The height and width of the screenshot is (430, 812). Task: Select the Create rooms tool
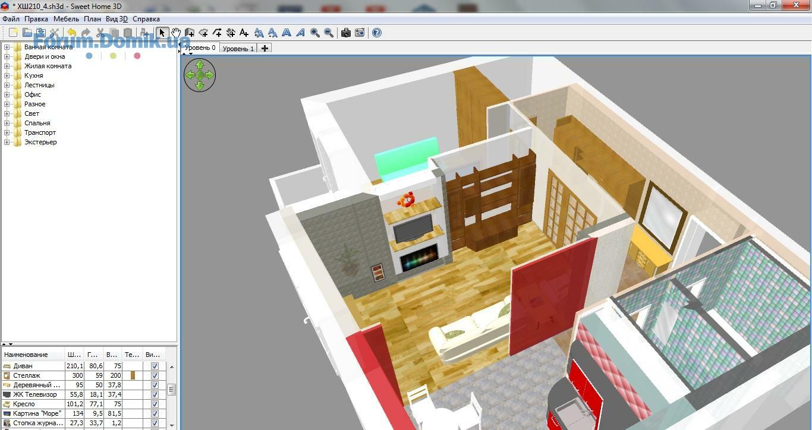(x=203, y=33)
